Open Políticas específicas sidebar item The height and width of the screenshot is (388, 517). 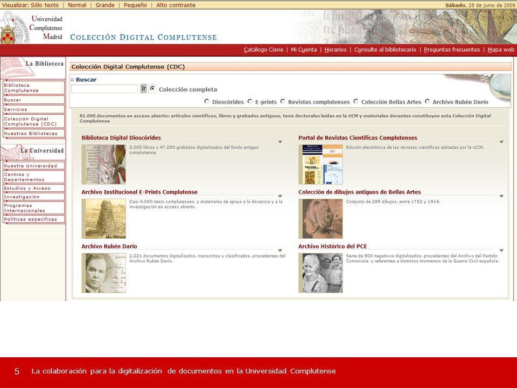(x=33, y=219)
